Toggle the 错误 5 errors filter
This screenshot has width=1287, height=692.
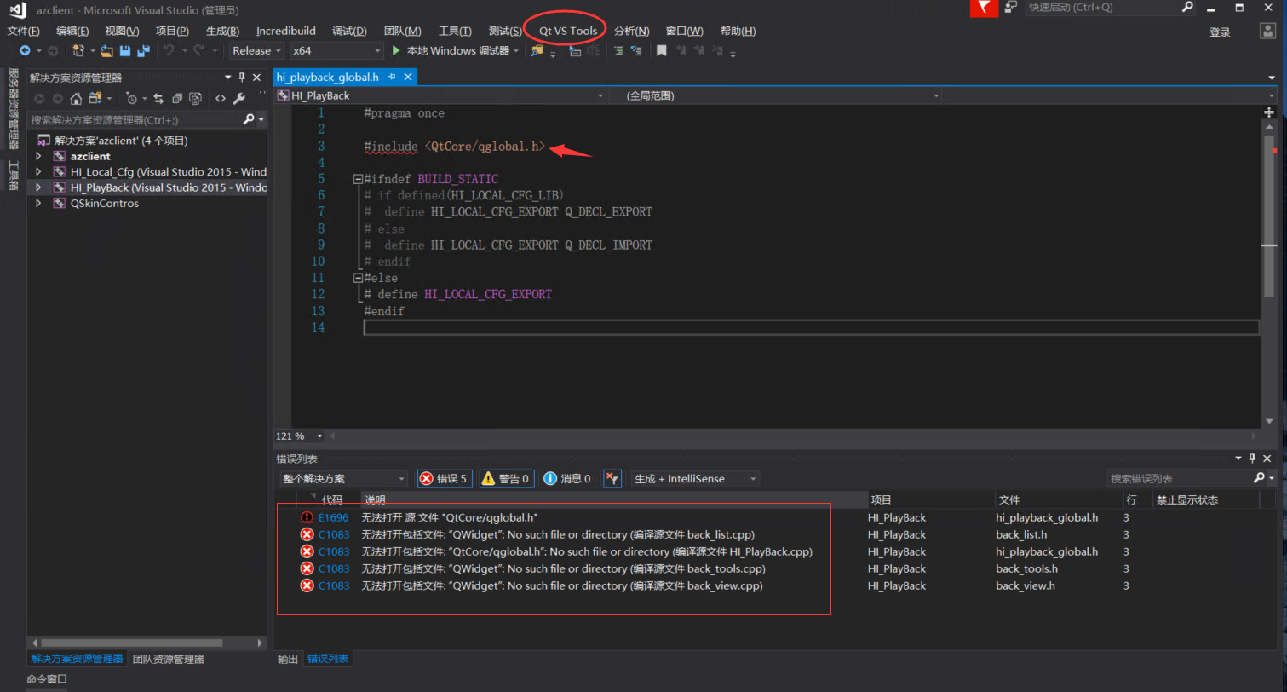(x=445, y=479)
